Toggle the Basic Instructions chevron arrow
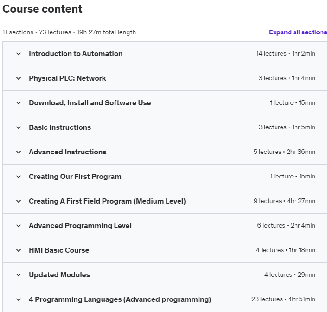This screenshot has height=312, width=327. (19, 127)
